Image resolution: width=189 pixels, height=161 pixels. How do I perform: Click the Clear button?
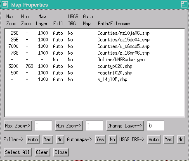coord(43,152)
